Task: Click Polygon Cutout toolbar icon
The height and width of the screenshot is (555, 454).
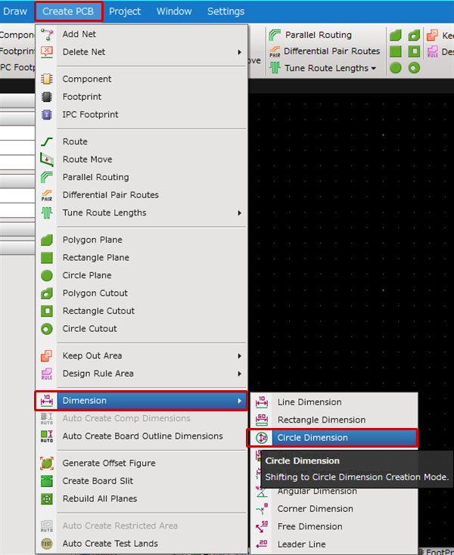Action: click(414, 35)
